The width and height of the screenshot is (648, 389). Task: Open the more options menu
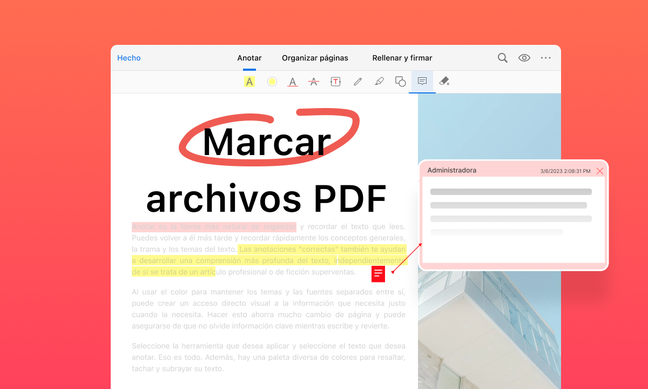[545, 58]
